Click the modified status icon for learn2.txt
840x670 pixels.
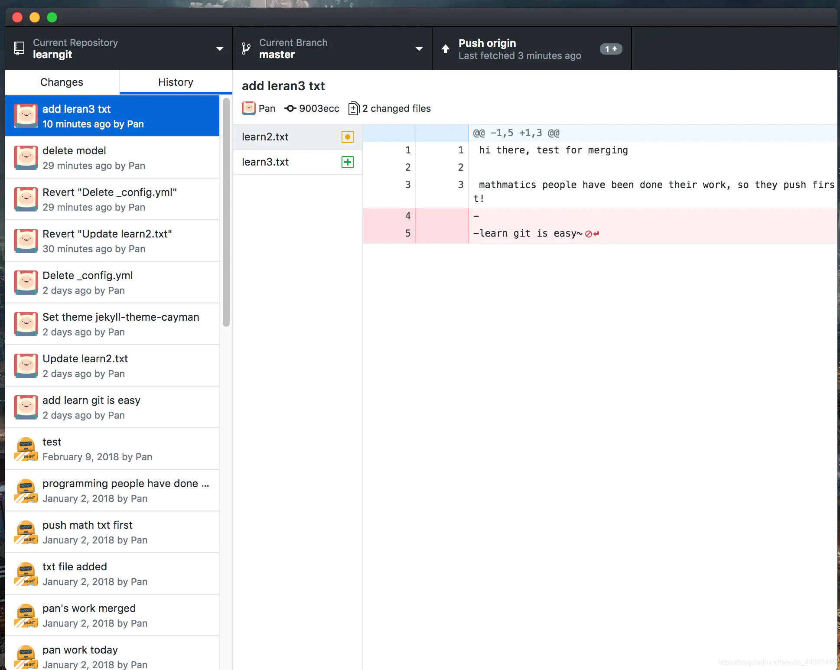pos(348,137)
